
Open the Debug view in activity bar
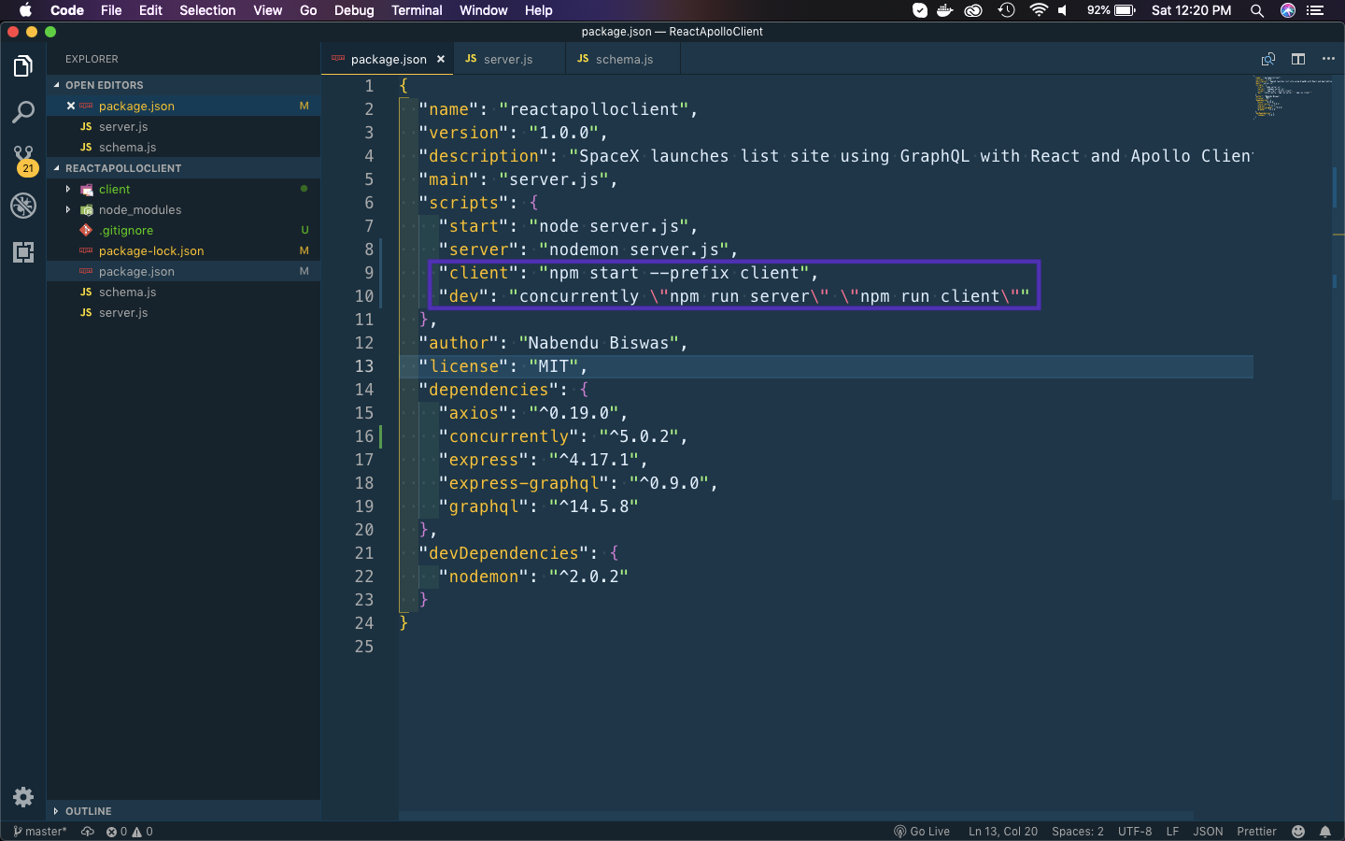23,205
